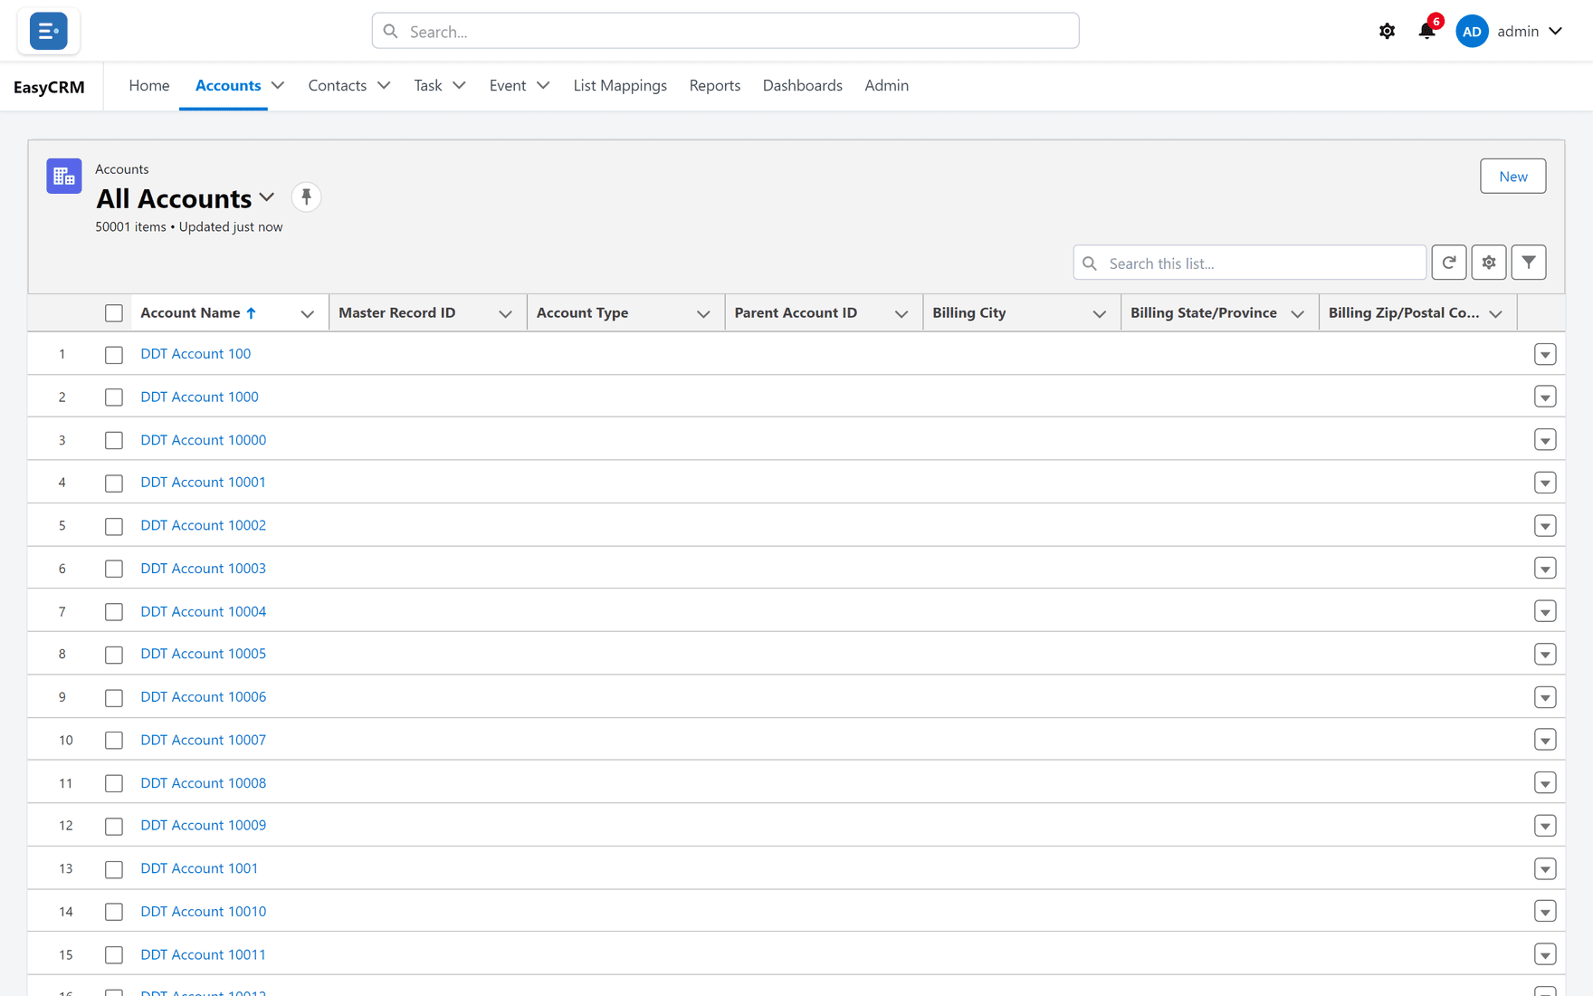
Task: Open row actions for DDT Account 10006
Action: [x=1545, y=697]
